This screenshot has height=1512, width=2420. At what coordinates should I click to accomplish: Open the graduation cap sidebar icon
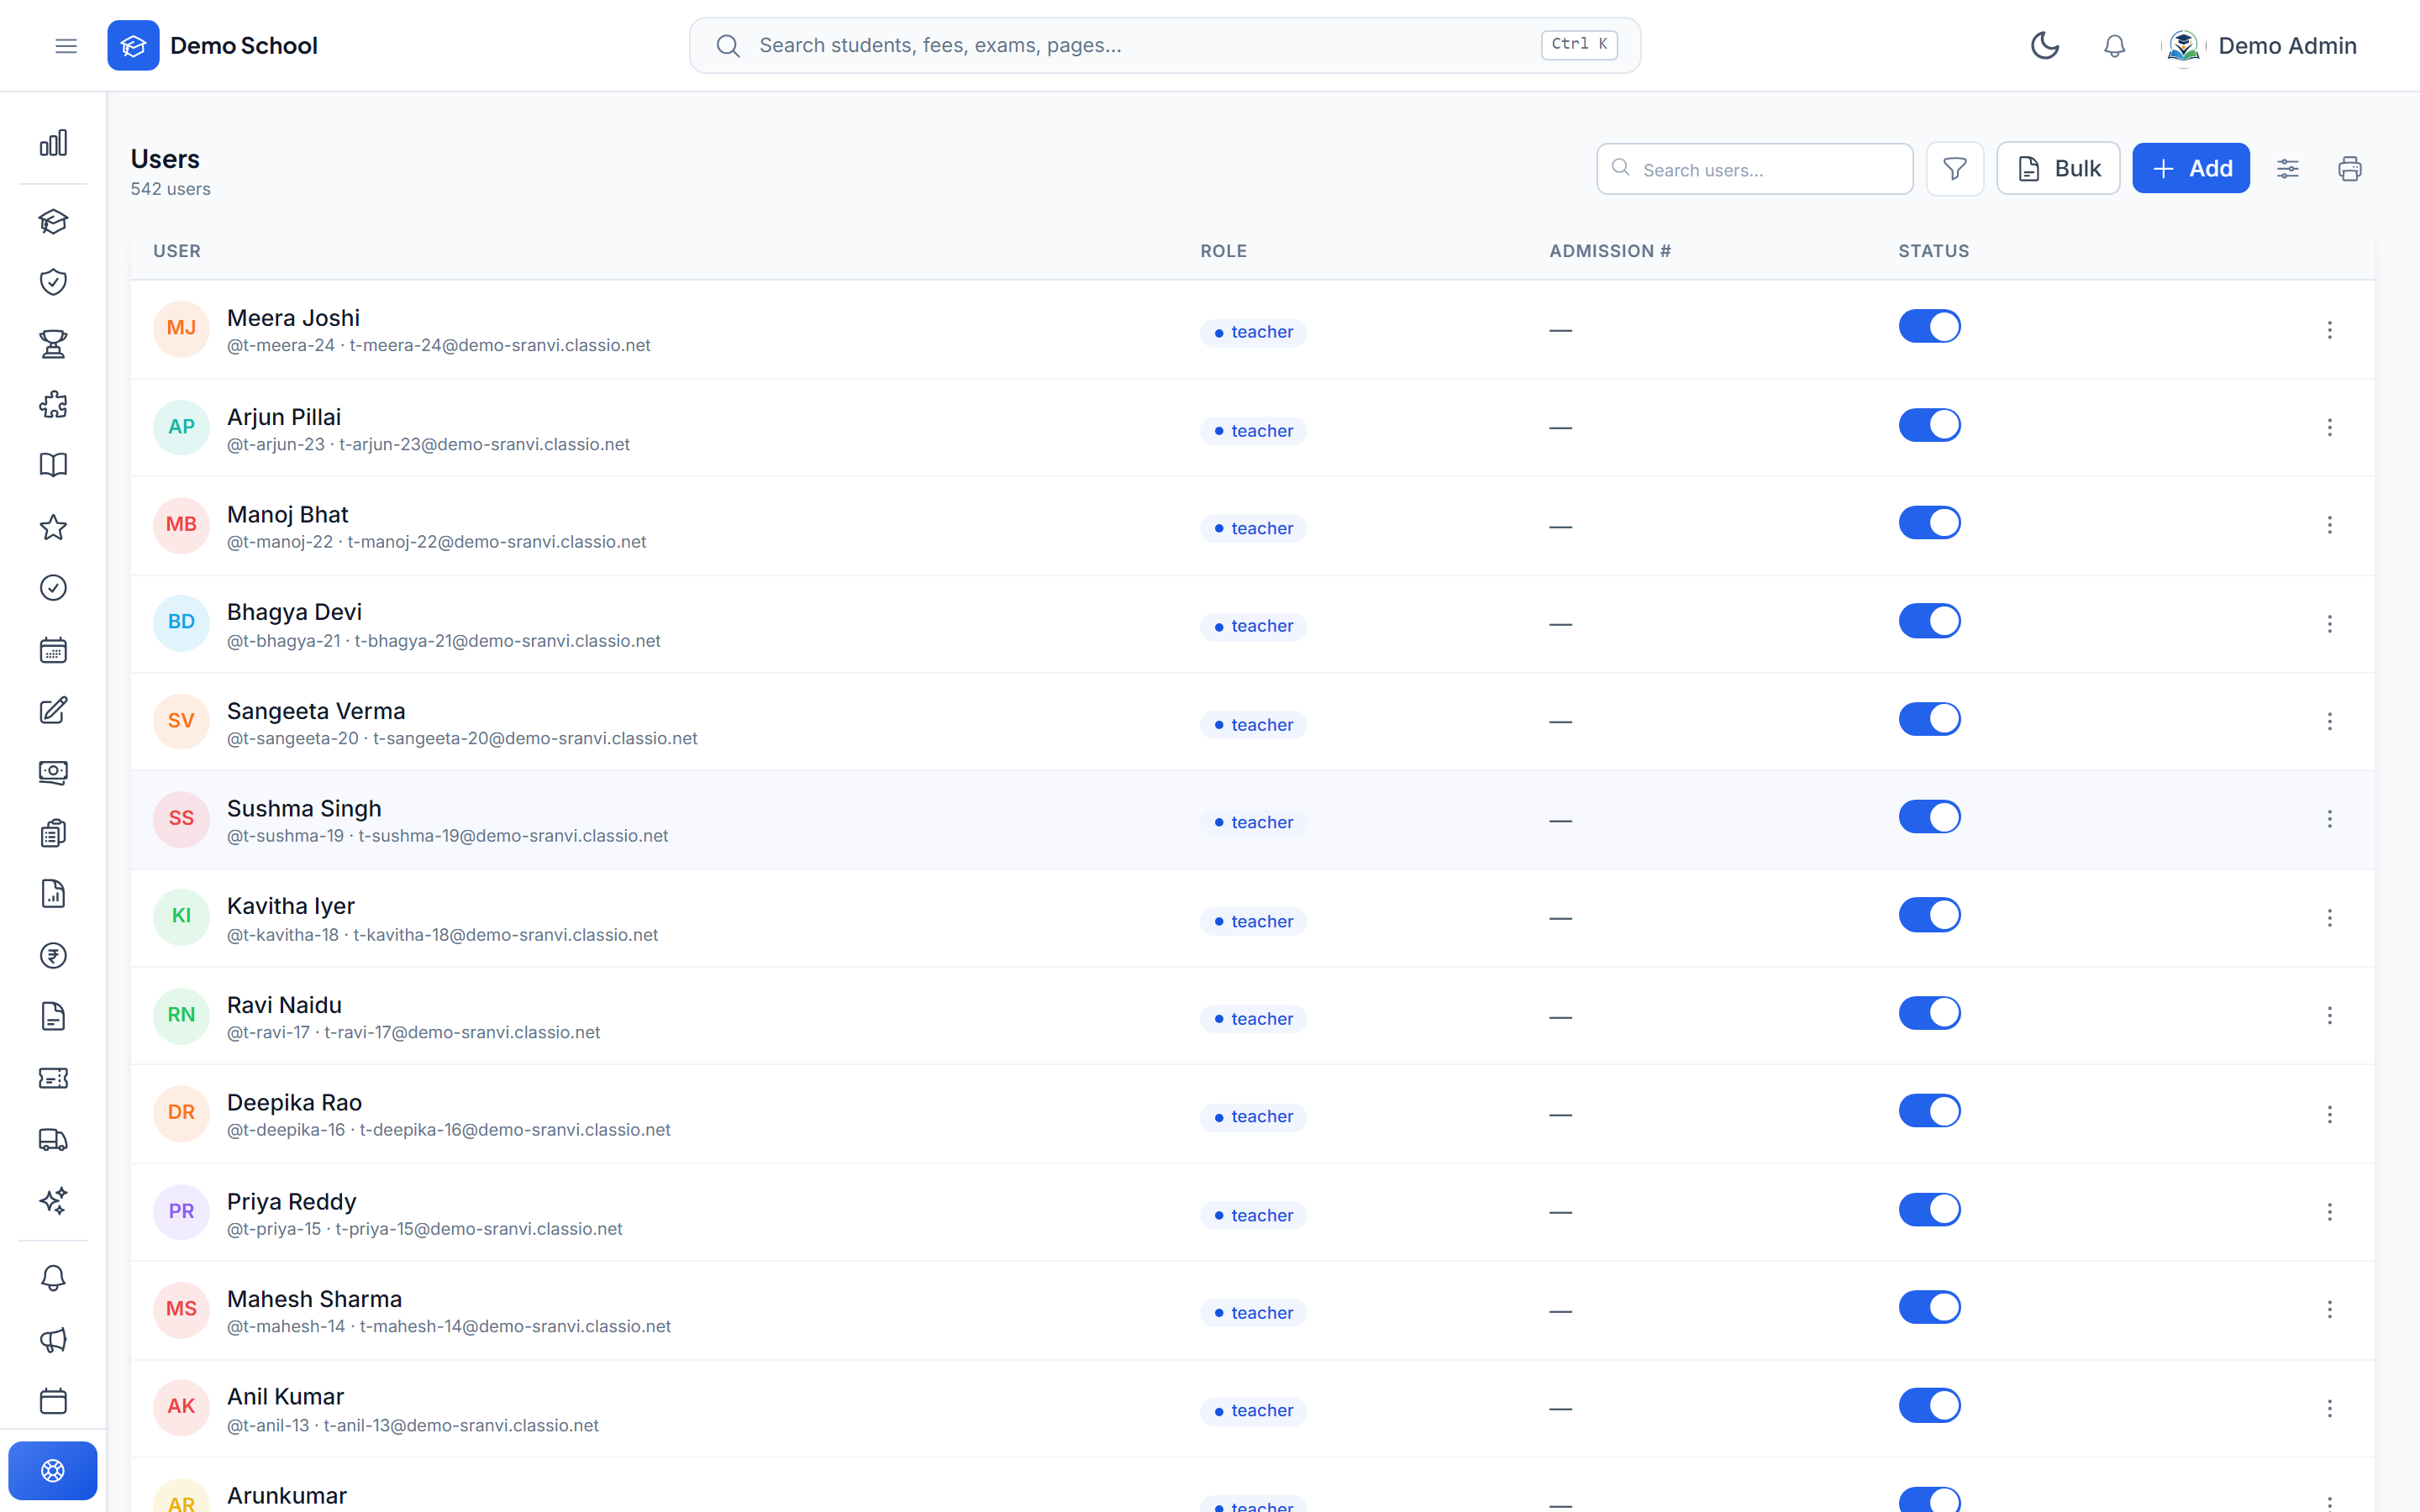[x=53, y=221]
